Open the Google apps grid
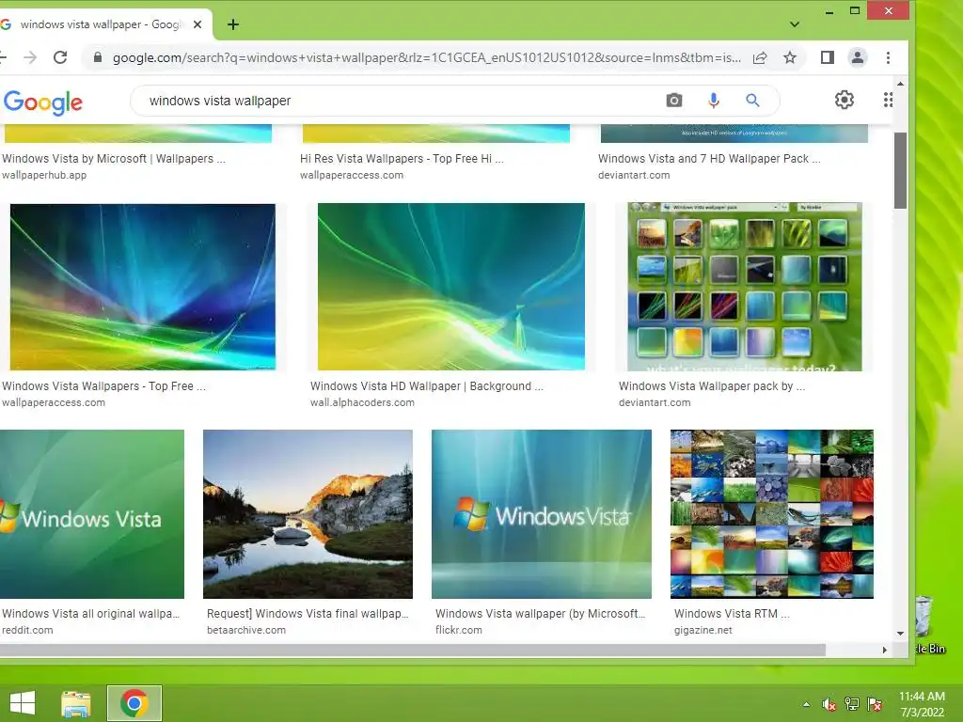 click(888, 100)
